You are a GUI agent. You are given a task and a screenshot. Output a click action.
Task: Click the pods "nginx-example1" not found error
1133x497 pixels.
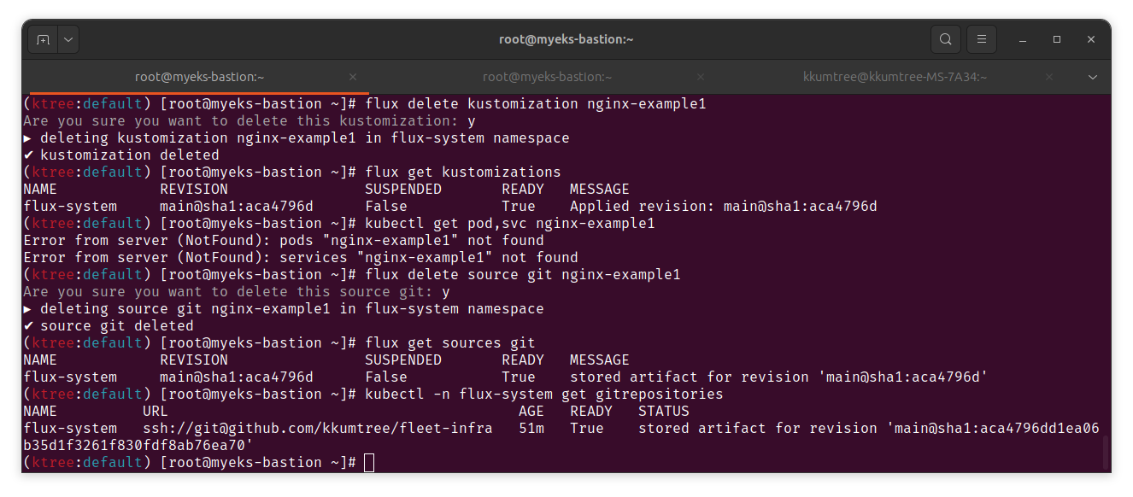pyautogui.click(x=283, y=241)
